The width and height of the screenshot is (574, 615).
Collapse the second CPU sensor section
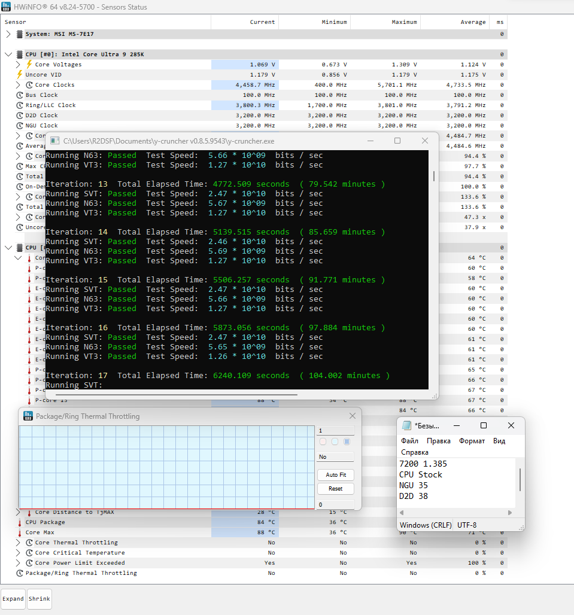pyautogui.click(x=8, y=248)
